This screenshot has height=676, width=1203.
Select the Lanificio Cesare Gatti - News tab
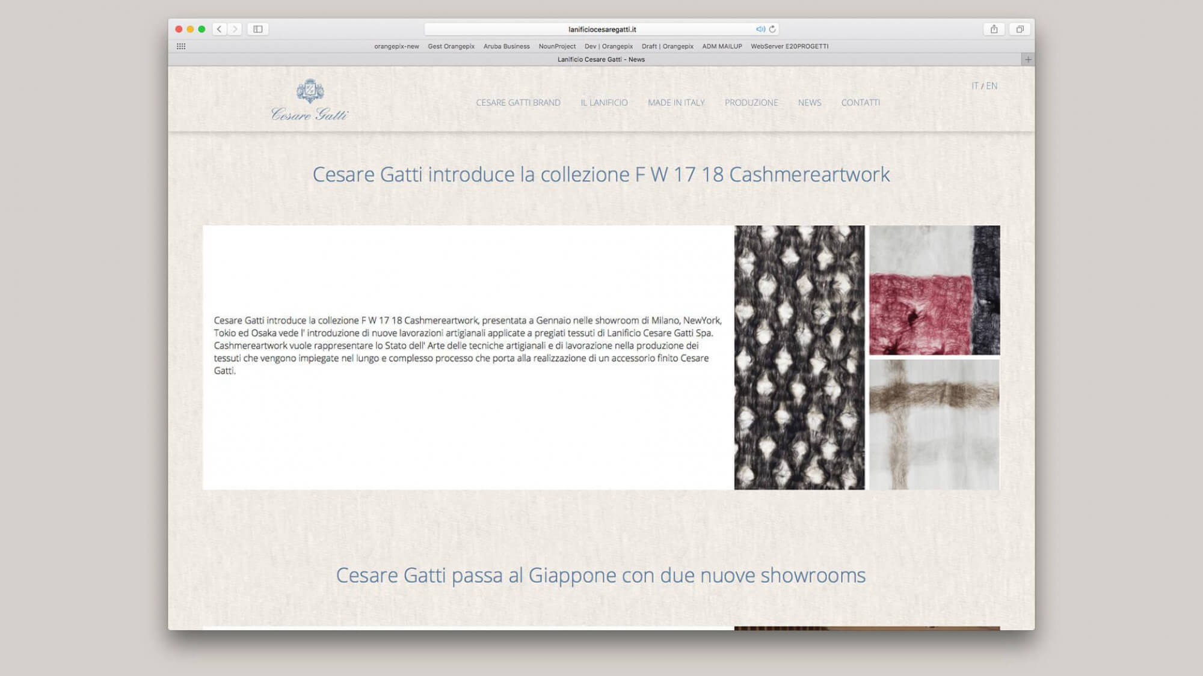click(595, 59)
